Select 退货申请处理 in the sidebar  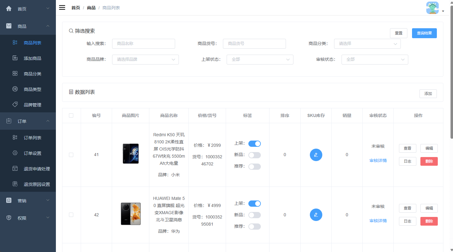(x=37, y=169)
